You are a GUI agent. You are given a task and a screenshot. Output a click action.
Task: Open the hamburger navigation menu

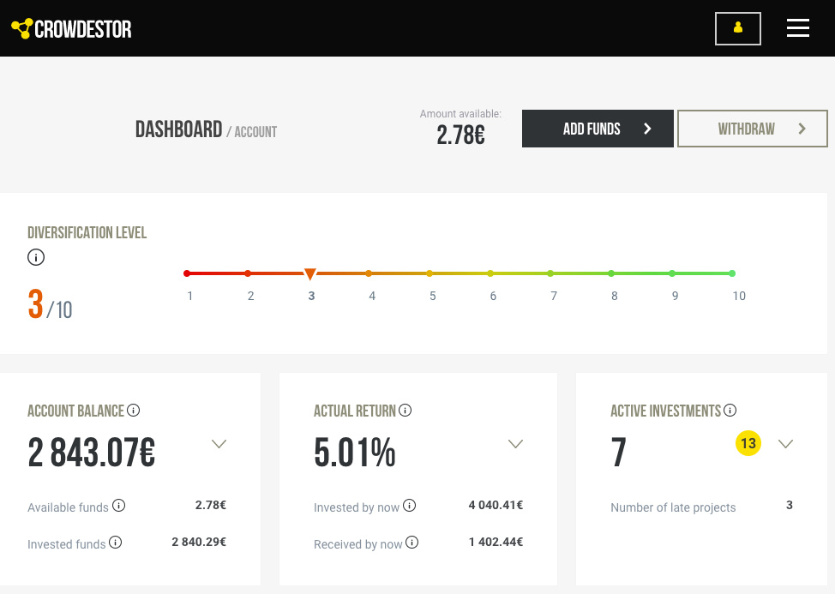pos(797,28)
